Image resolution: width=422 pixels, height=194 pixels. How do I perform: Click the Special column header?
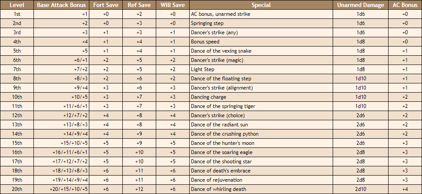pos(261,5)
